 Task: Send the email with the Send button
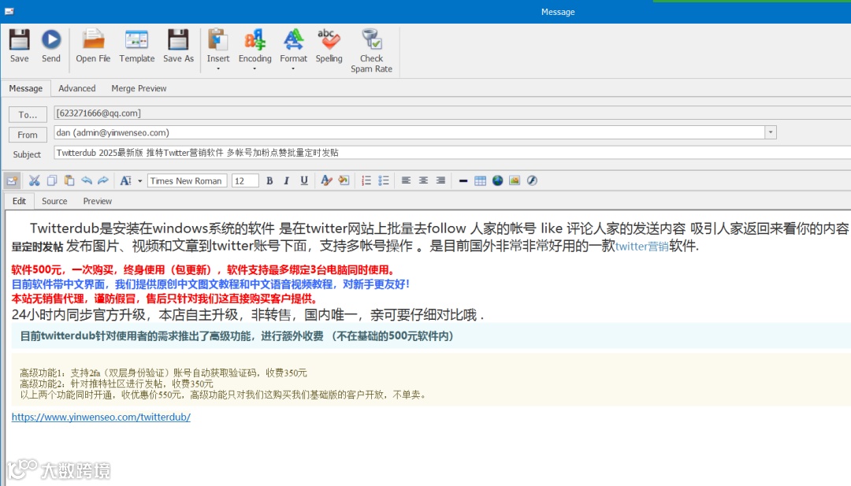click(x=51, y=46)
